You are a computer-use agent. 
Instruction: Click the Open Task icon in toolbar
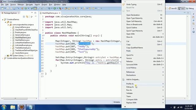(x=69, y=8)
